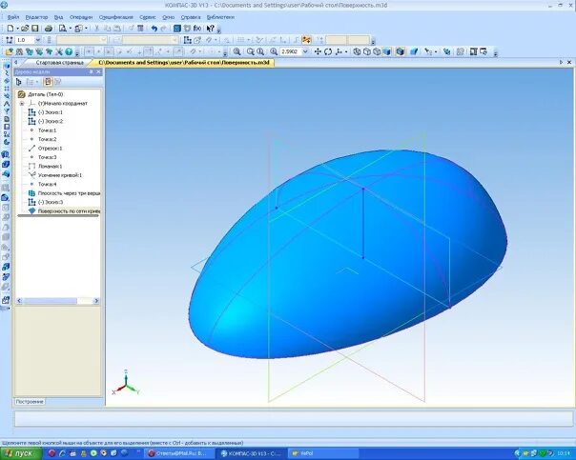Click the clock in system tray
Image resolution: width=576 pixels, height=460 pixels.
pos(564,453)
